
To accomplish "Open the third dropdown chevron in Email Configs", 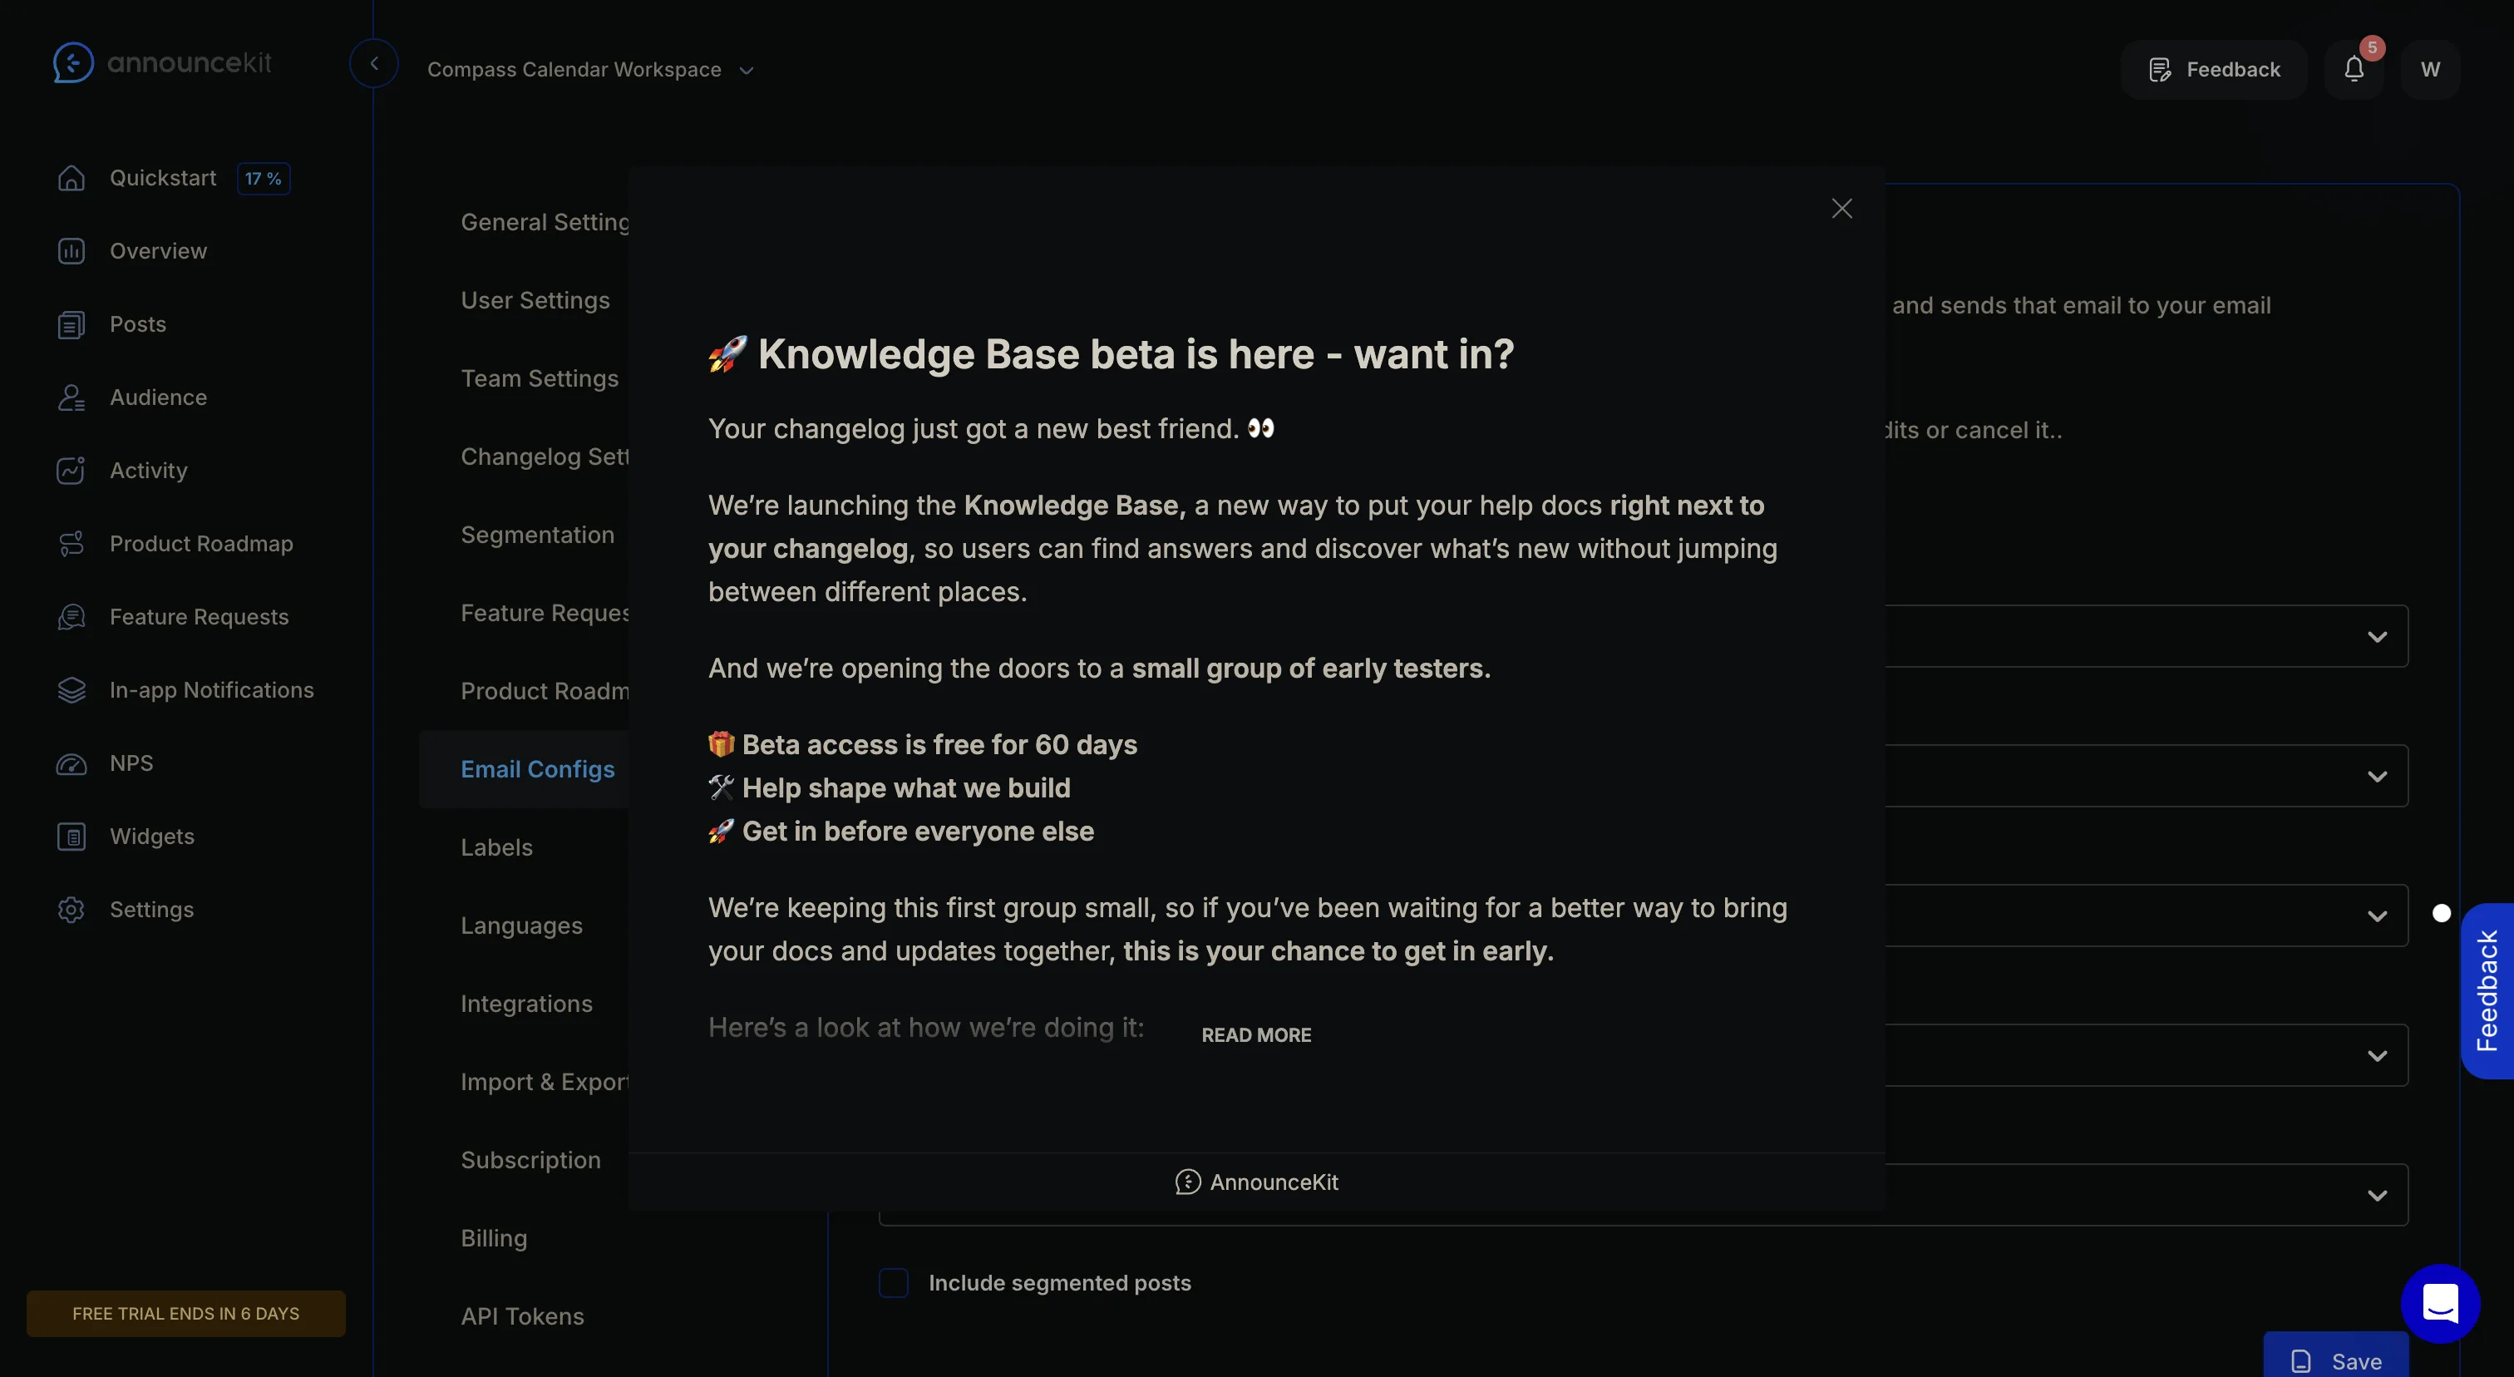I will 2378,916.
